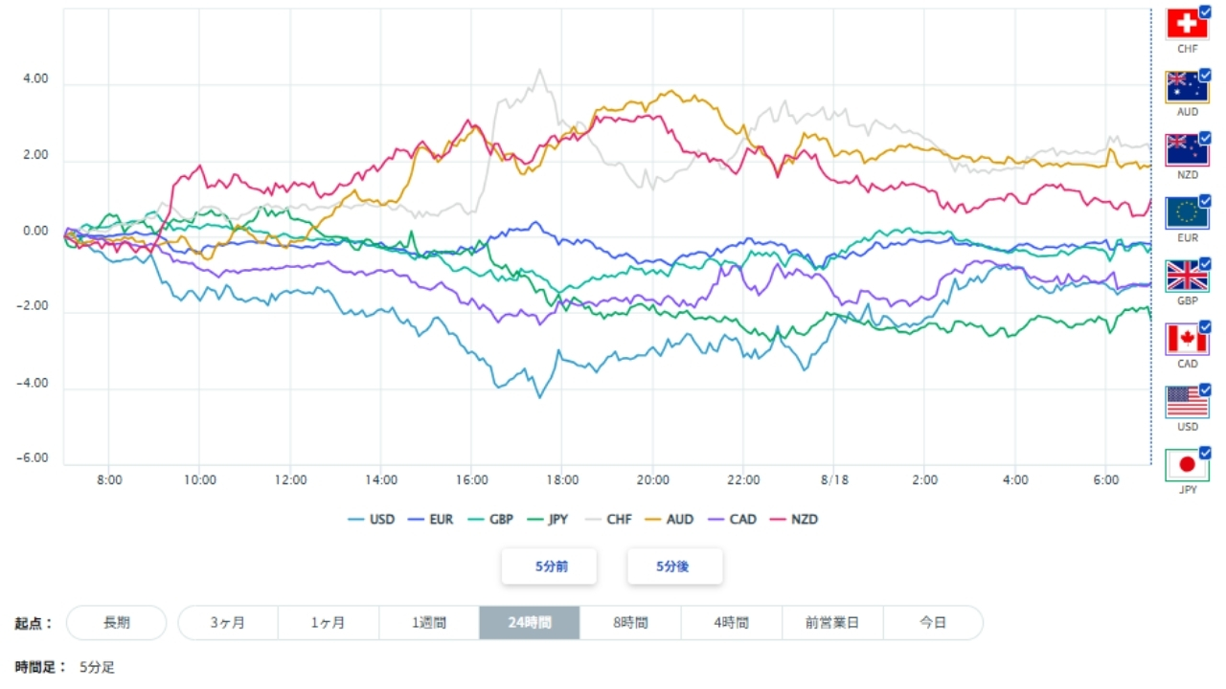Toggle JPY series in chart legend
The width and height of the screenshot is (1226, 689).
[x=547, y=520]
